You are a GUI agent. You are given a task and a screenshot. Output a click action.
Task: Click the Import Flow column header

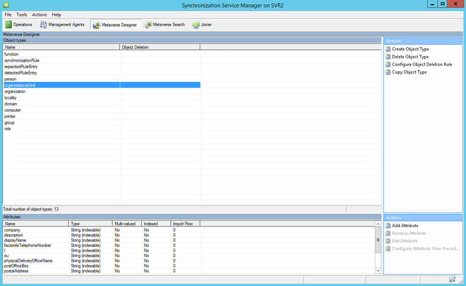[x=186, y=223]
